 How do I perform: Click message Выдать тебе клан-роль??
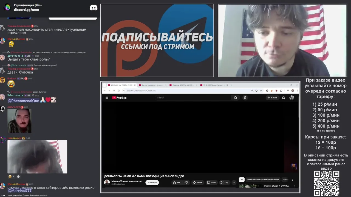pos(29,59)
